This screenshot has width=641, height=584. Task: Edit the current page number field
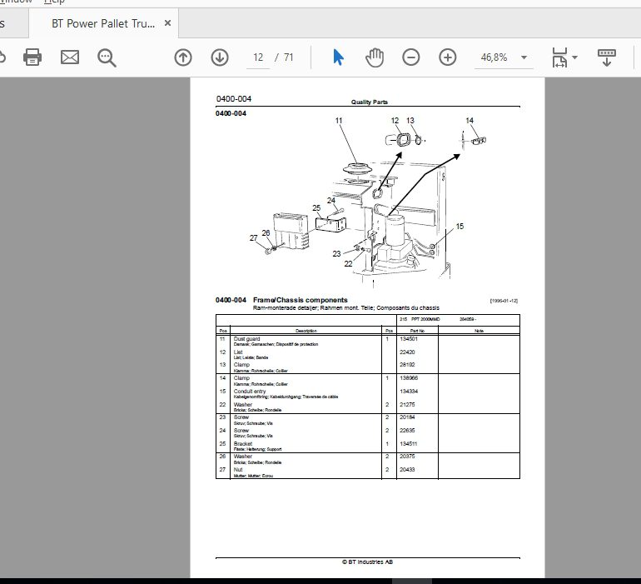[x=258, y=57]
